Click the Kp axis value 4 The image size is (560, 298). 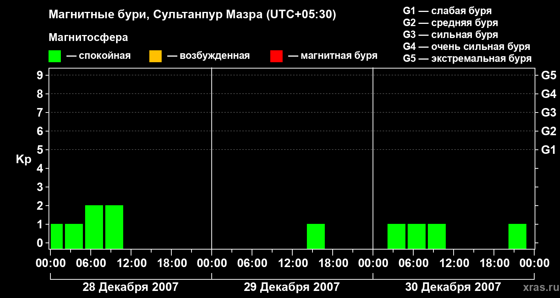tap(41, 168)
